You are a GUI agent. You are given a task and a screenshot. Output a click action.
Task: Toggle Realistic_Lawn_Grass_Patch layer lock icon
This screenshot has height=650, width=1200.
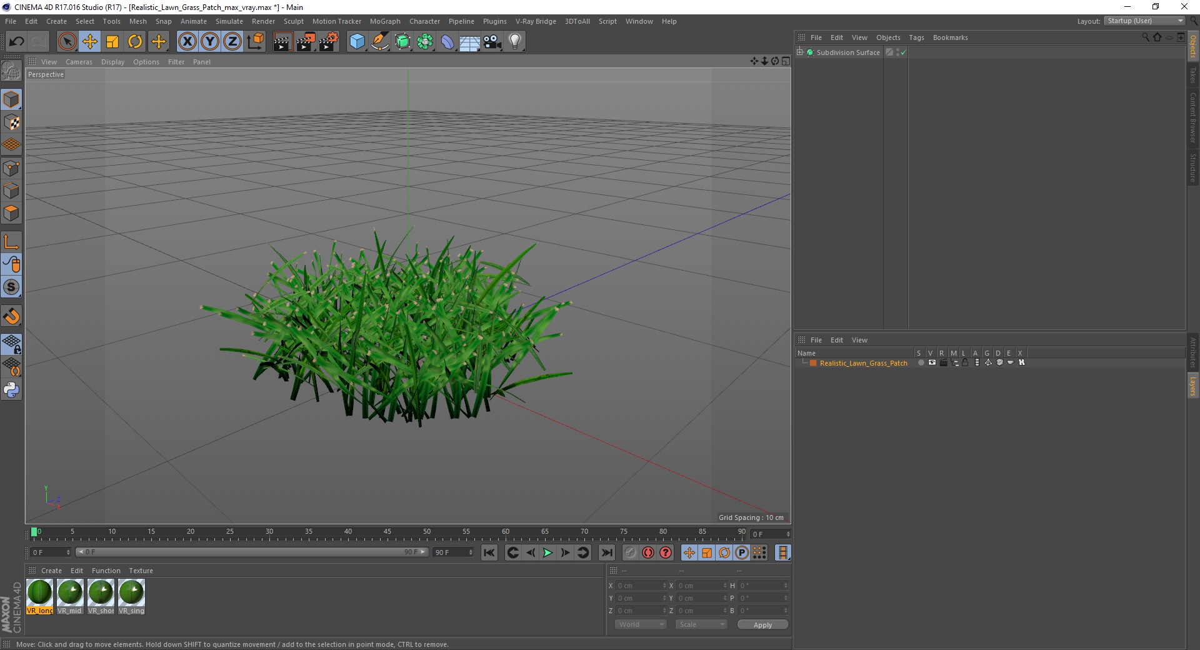tap(965, 362)
